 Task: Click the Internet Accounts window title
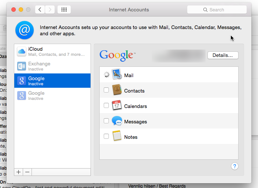pyautogui.click(x=129, y=10)
